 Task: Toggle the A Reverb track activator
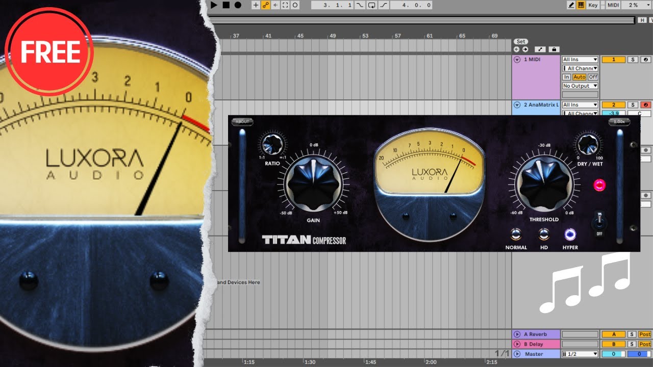pos(614,334)
